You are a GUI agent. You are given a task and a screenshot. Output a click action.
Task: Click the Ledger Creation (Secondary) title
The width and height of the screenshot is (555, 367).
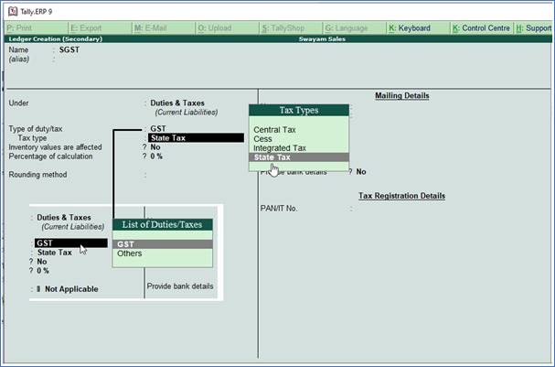(x=56, y=39)
